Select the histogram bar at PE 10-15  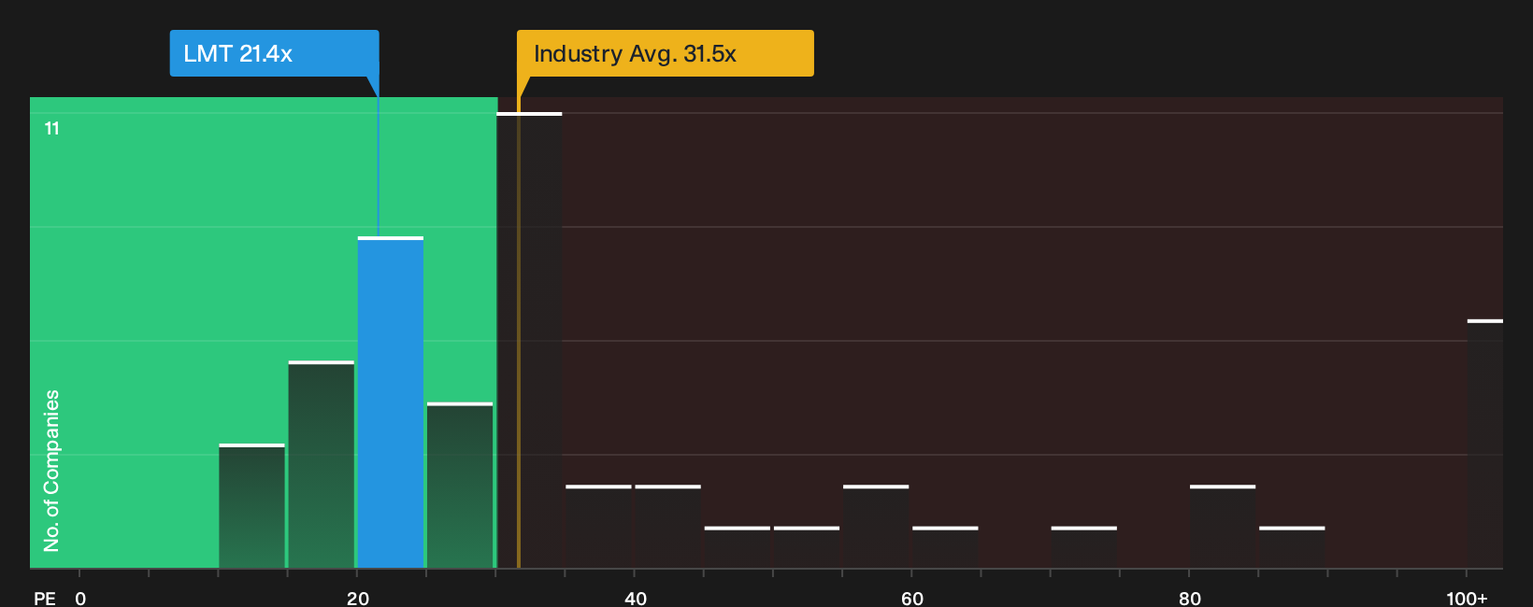pyautogui.click(x=251, y=506)
